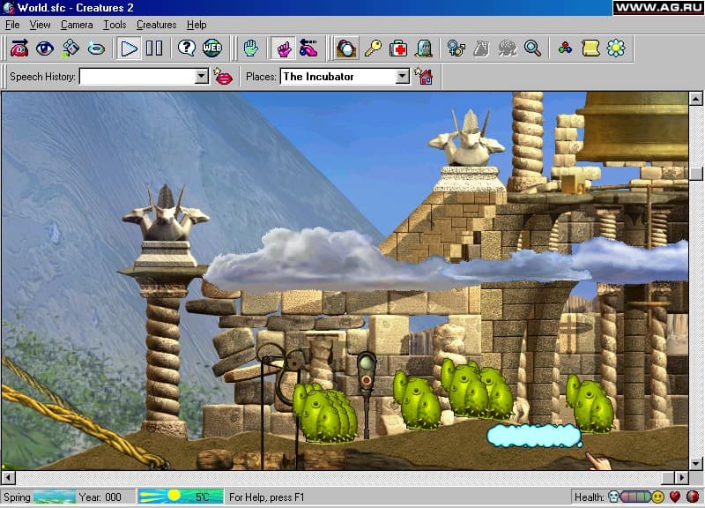Viewport: 705px width, 508px height.
Task: Click the Speech History text field
Action: pyautogui.click(x=137, y=77)
